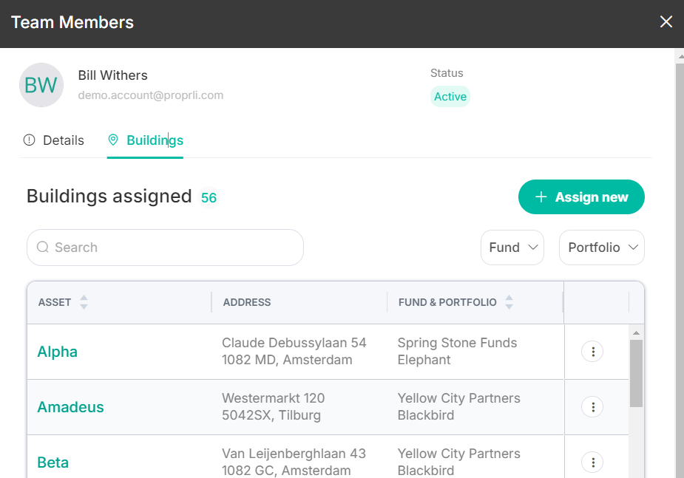Open the Beta asset link
This screenshot has height=478, width=684.
pos(53,462)
